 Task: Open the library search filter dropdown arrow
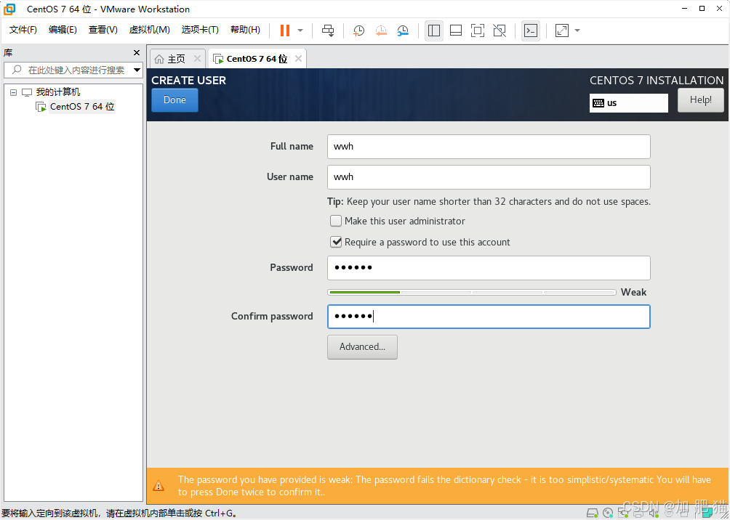[137, 70]
